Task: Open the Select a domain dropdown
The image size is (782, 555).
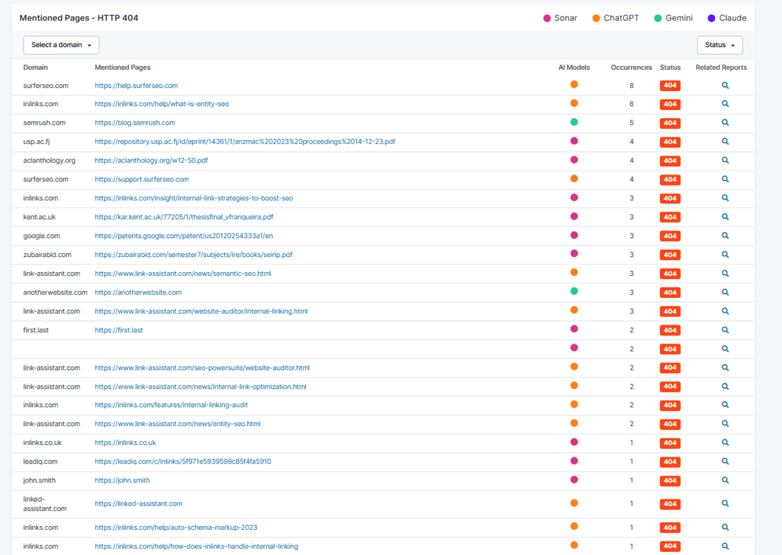Action: (x=61, y=45)
